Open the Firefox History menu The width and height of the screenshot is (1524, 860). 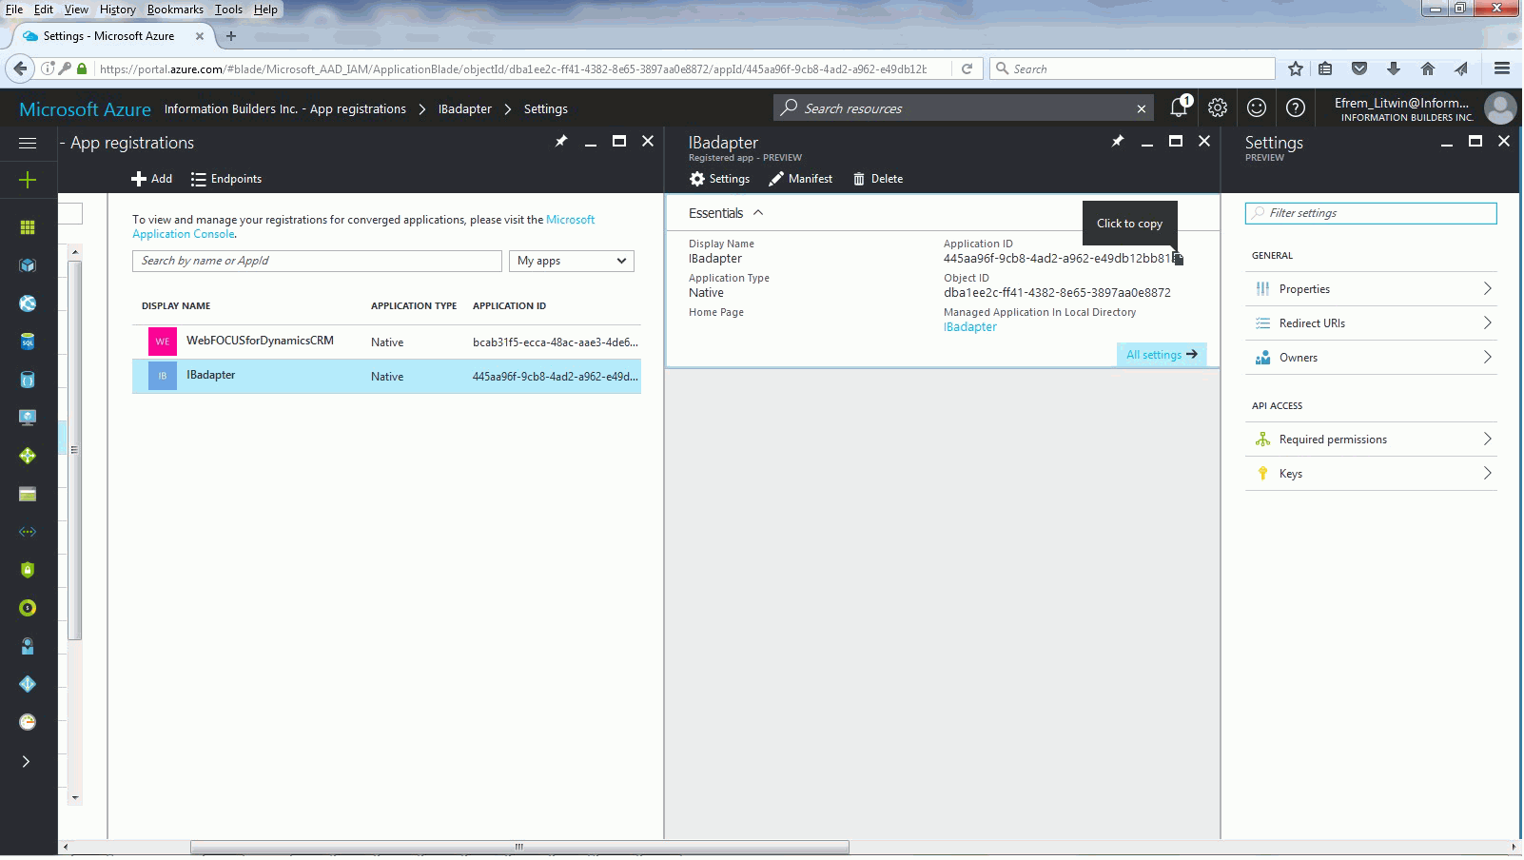[x=118, y=10]
